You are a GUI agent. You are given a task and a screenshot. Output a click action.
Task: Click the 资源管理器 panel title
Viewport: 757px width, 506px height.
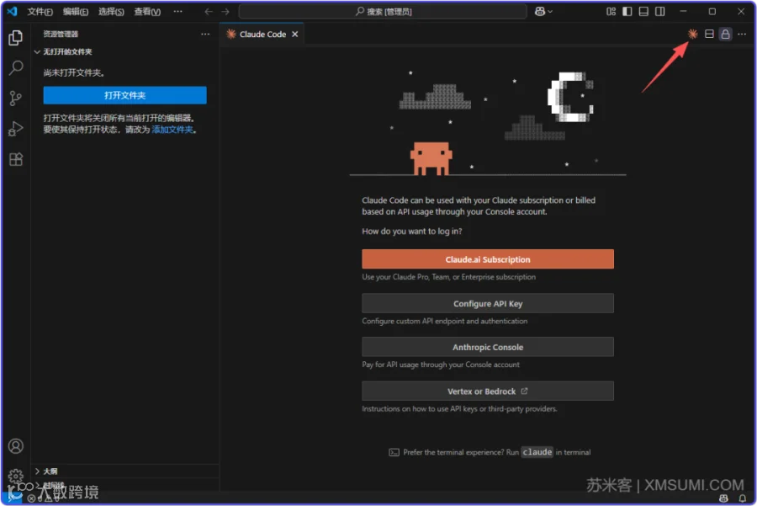pyautogui.click(x=61, y=34)
